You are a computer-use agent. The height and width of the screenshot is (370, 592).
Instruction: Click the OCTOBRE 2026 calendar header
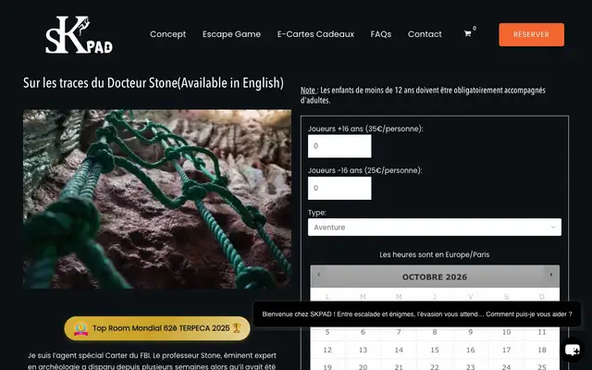435,277
